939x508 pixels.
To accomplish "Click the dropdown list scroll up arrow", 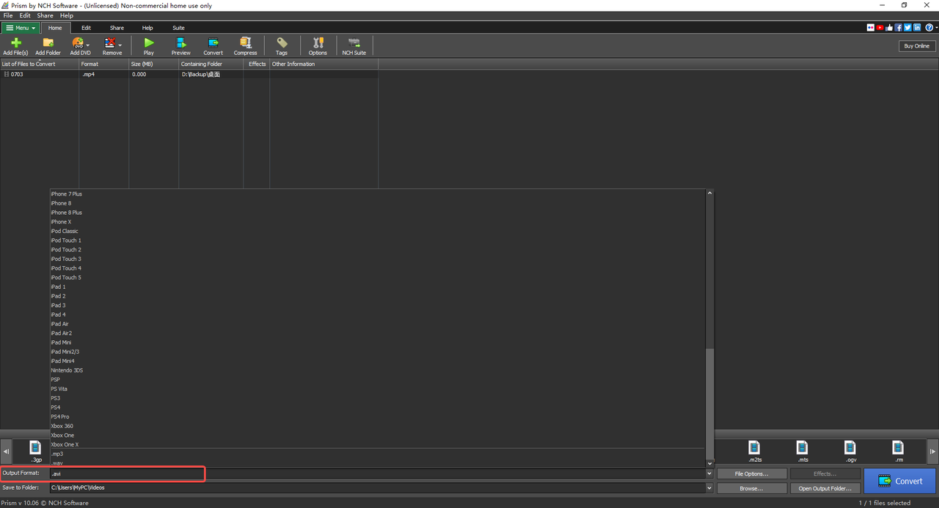I will (709, 193).
